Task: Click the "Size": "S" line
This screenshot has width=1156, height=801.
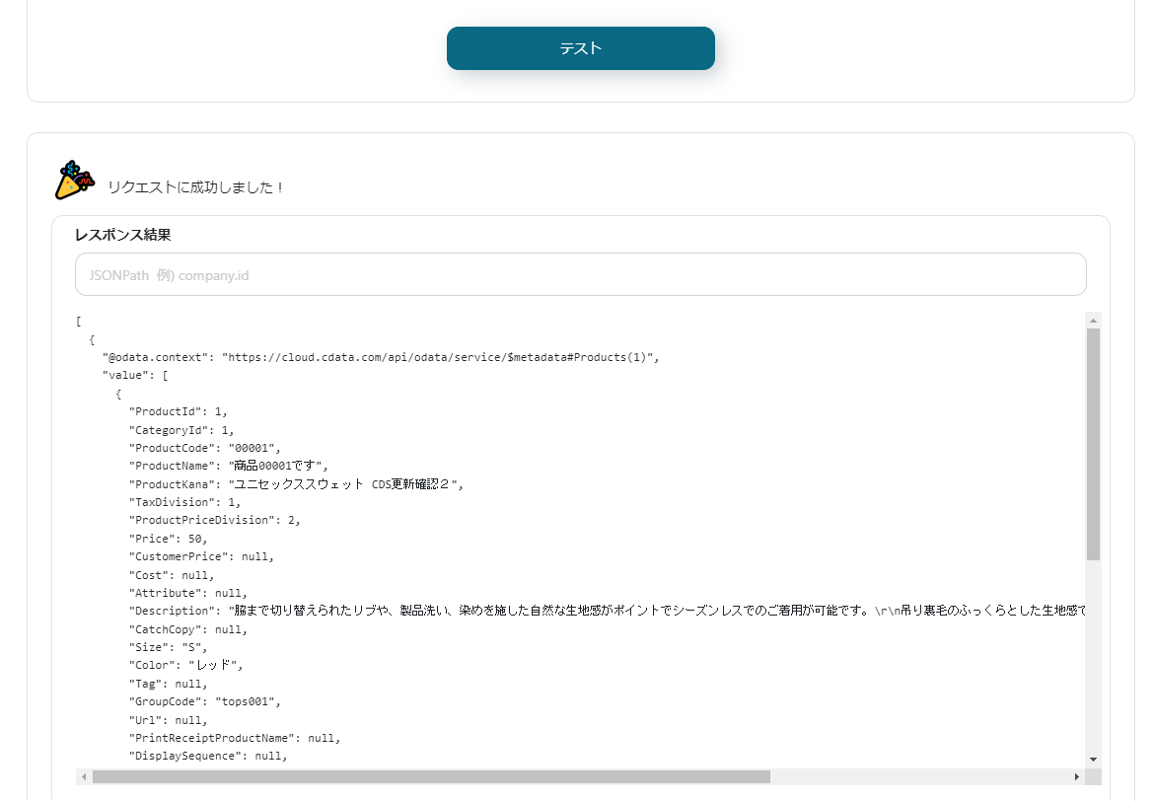Action: coord(168,647)
